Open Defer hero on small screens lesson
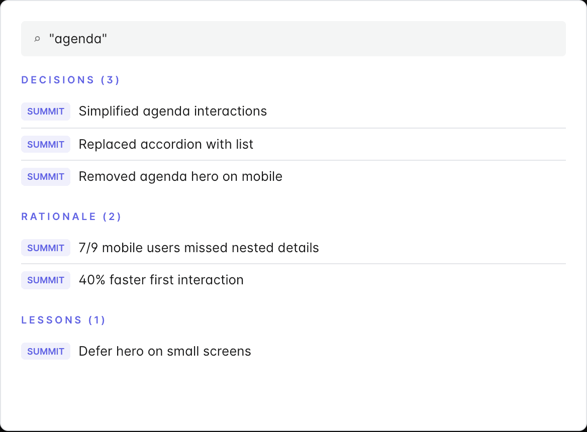This screenshot has width=587, height=432. pos(293,351)
